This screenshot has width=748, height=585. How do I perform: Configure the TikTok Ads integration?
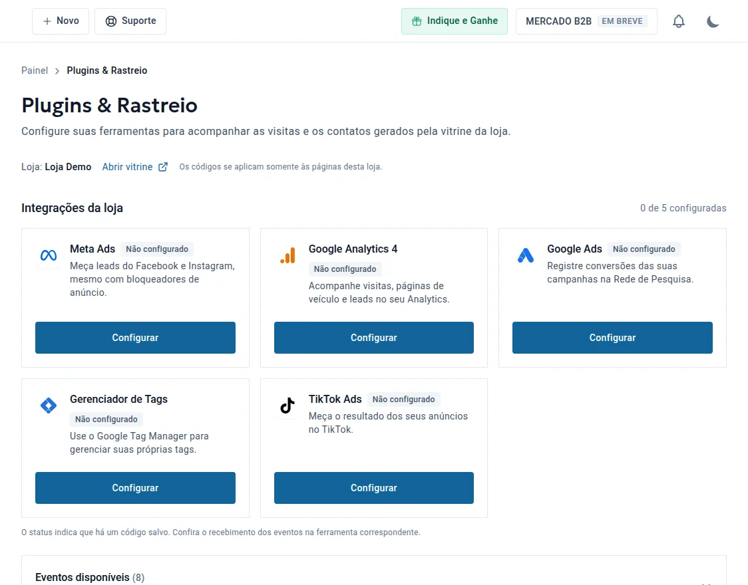[x=374, y=488]
